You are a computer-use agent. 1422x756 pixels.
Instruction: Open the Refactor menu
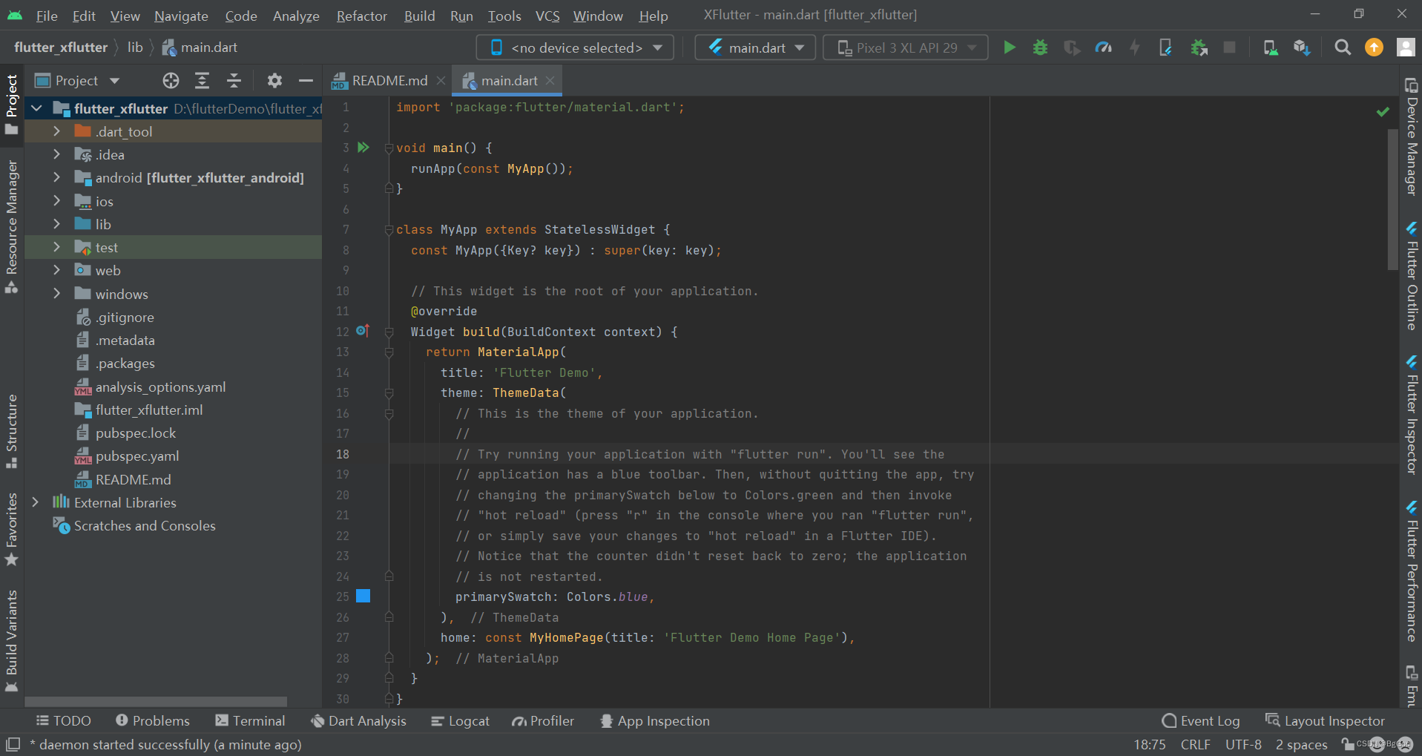coord(361,16)
